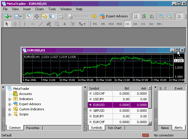The width and height of the screenshot is (188, 139).
Task: Close the Market Watch panel
Action: click(85, 87)
